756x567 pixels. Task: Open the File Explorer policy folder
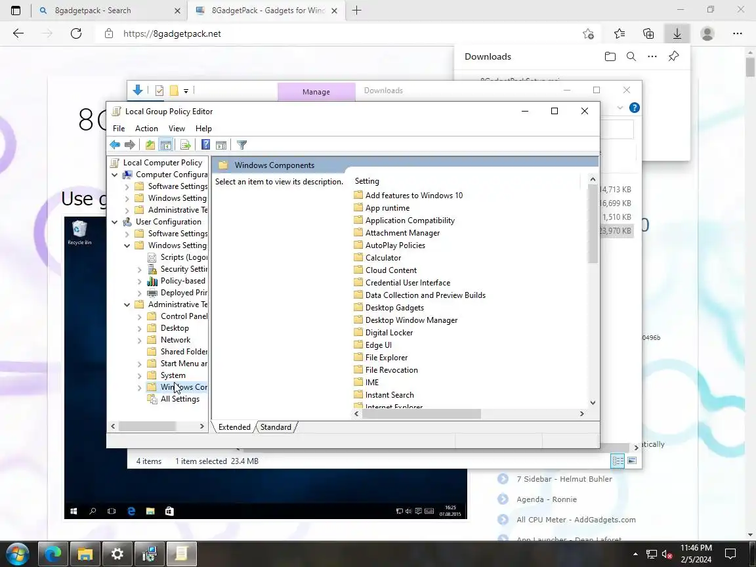pyautogui.click(x=386, y=357)
